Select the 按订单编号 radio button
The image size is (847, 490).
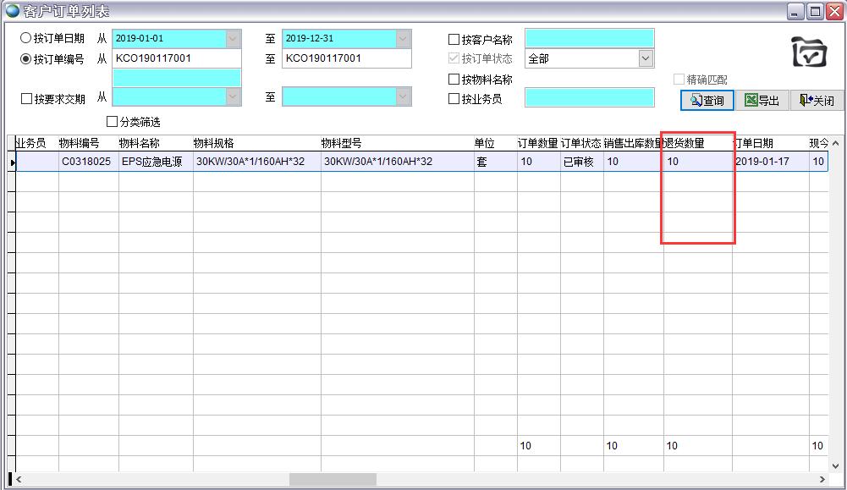pyautogui.click(x=26, y=59)
